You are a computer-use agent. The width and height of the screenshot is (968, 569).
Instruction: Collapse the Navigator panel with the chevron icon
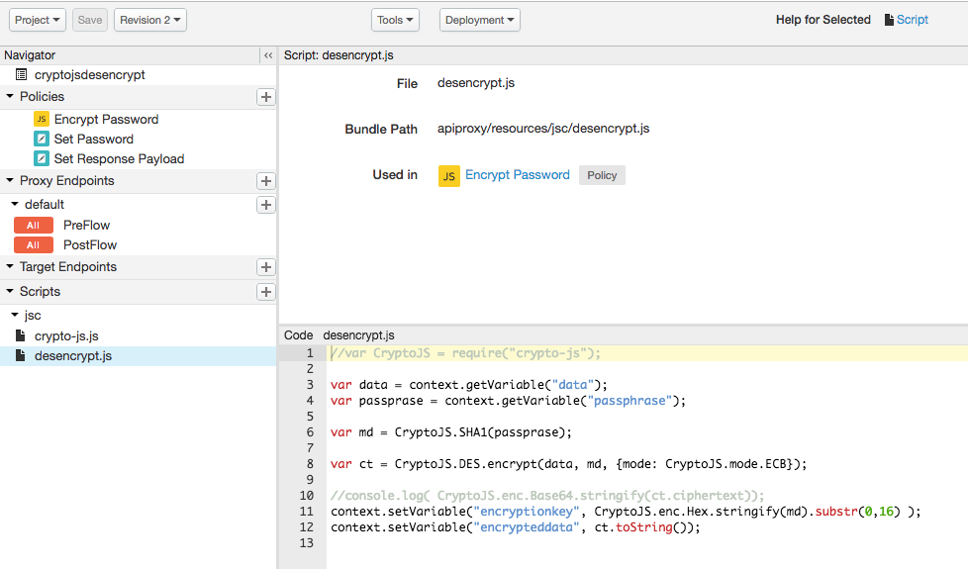[267, 55]
